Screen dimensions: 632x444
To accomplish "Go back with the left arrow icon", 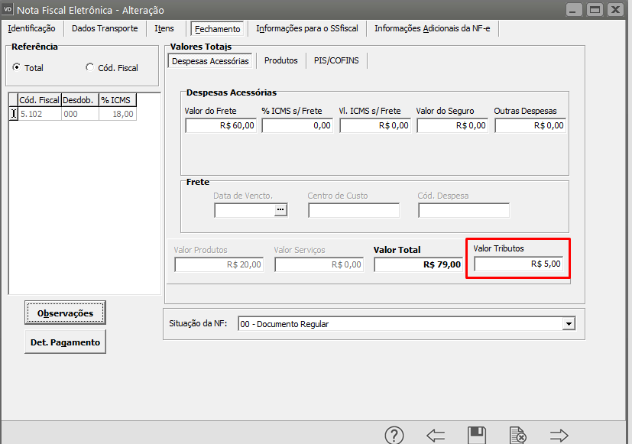I will coord(436,436).
